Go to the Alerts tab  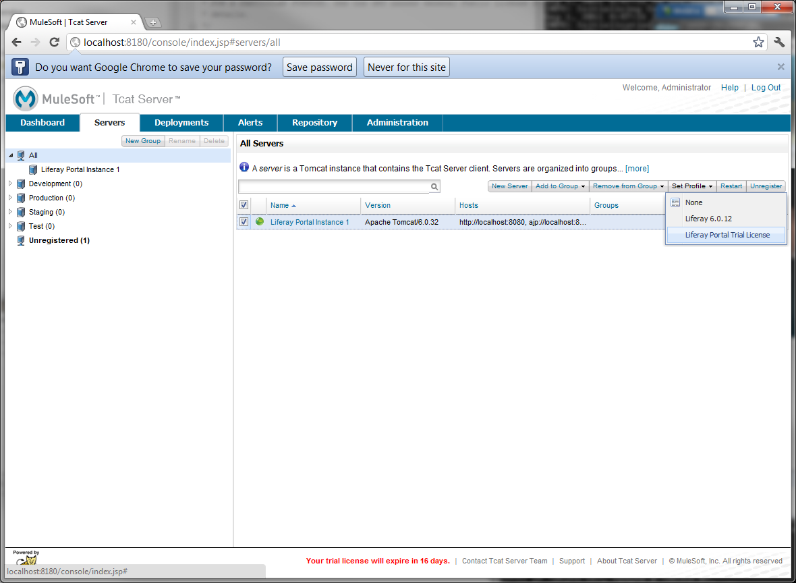pyautogui.click(x=250, y=122)
